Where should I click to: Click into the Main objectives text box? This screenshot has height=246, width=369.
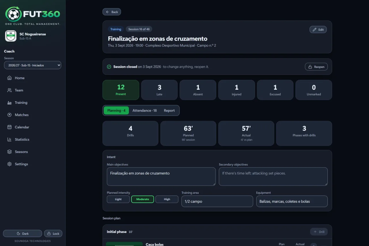161,176
